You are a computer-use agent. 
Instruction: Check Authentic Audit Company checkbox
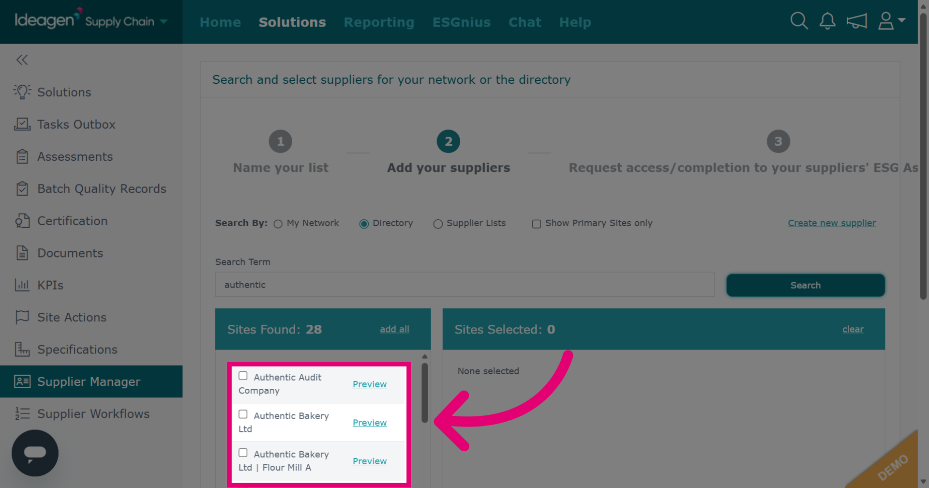point(243,376)
